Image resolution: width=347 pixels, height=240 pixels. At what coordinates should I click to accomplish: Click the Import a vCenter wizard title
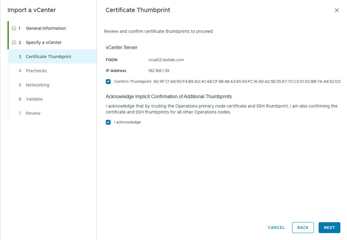pyautogui.click(x=32, y=10)
